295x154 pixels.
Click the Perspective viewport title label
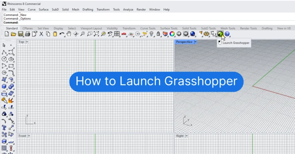coord(184,42)
